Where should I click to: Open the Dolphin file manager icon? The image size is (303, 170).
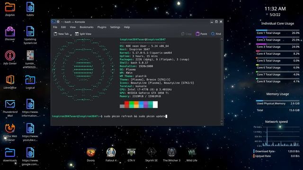10,7
